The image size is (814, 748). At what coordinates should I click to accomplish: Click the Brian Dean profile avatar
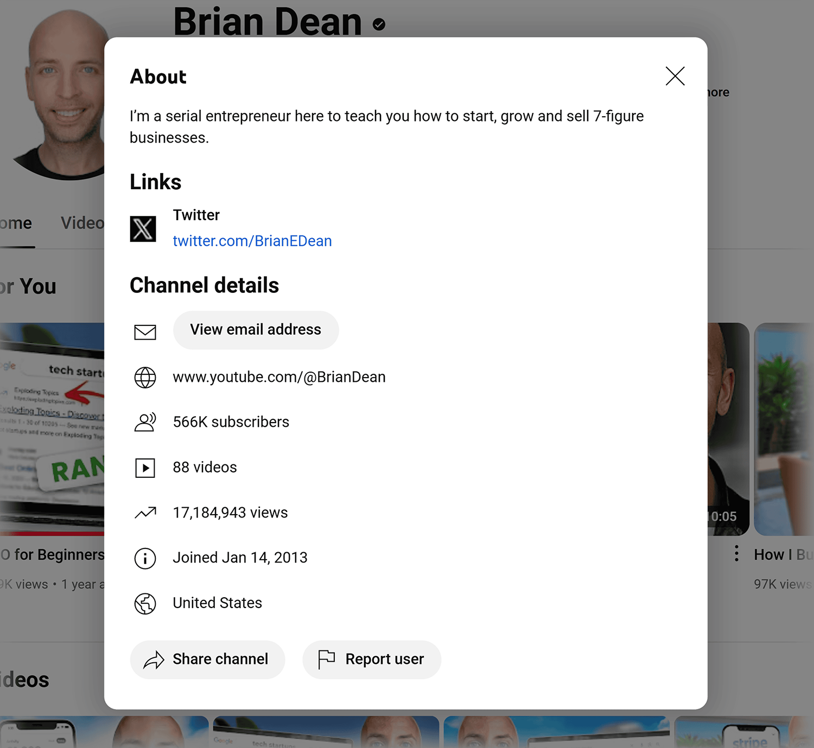point(60,95)
